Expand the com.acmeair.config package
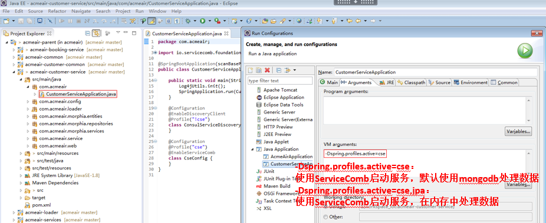Viewport: 546px width, 223px height. click(x=28, y=102)
